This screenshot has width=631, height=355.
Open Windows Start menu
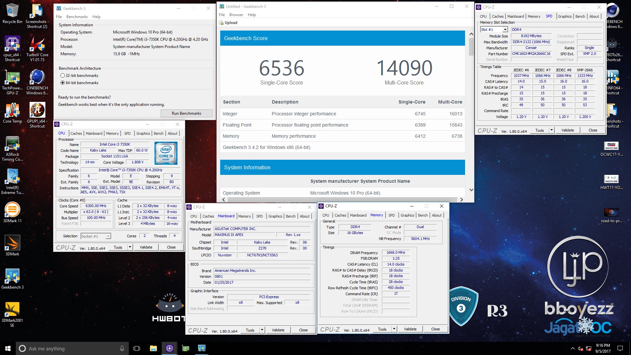click(8, 348)
